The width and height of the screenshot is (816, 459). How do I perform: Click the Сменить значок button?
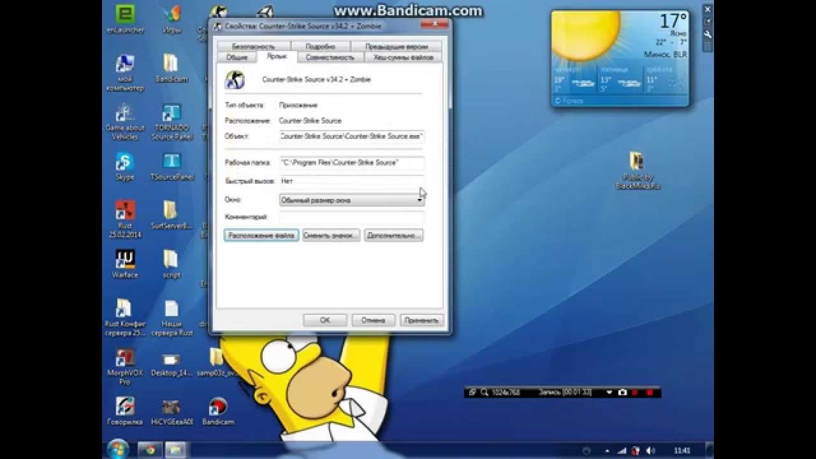pyautogui.click(x=331, y=235)
